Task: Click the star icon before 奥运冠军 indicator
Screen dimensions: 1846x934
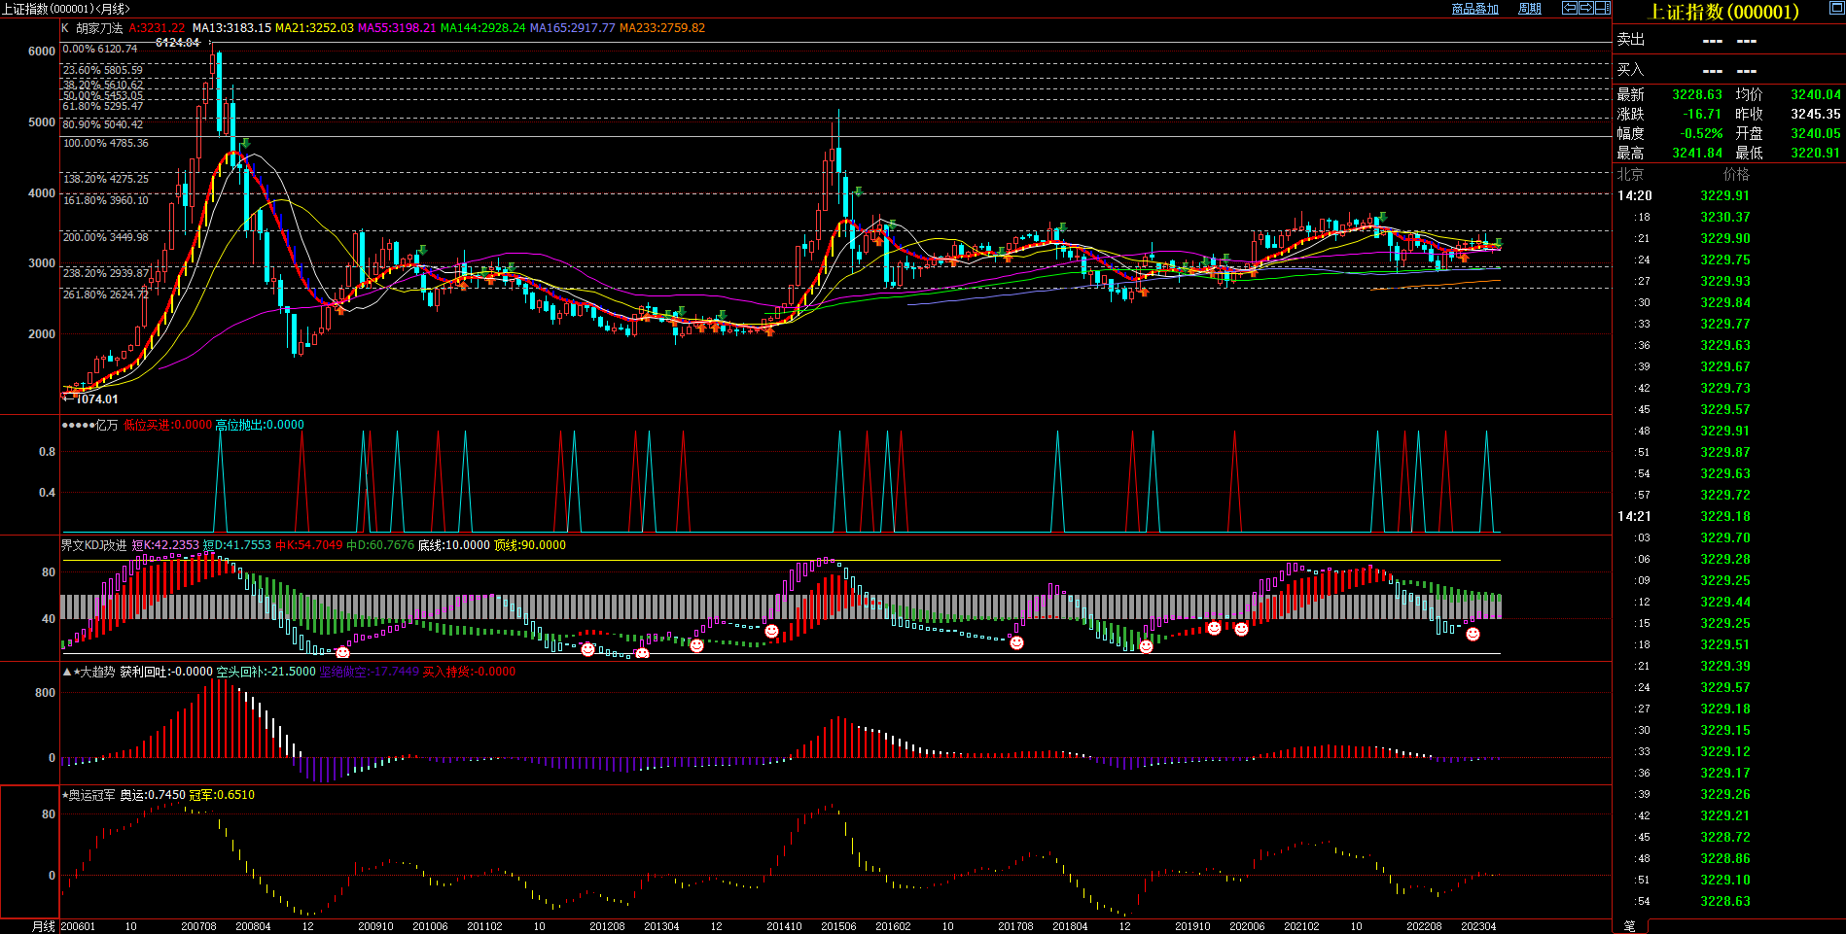Action: pos(65,795)
